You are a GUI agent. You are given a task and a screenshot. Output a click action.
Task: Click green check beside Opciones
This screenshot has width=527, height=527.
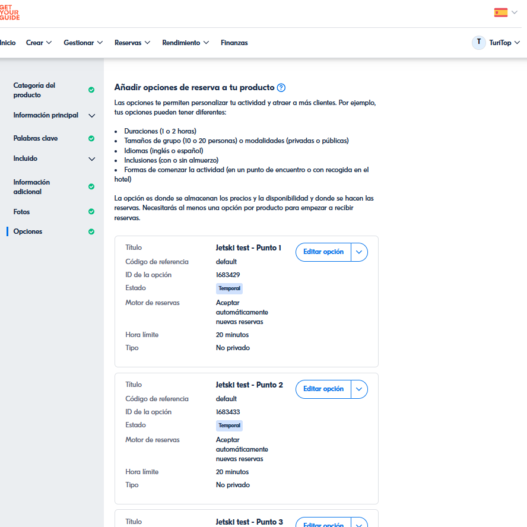click(x=91, y=232)
